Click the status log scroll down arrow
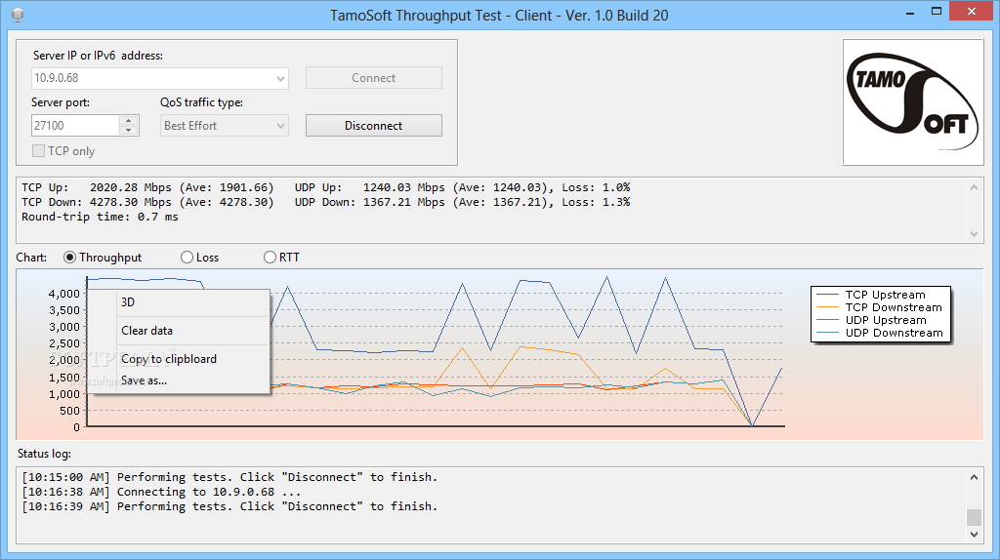1000x560 pixels. click(x=974, y=535)
